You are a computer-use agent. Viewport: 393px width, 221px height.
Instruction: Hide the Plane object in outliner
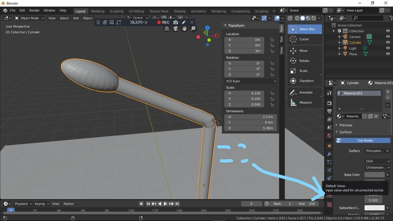click(x=388, y=54)
